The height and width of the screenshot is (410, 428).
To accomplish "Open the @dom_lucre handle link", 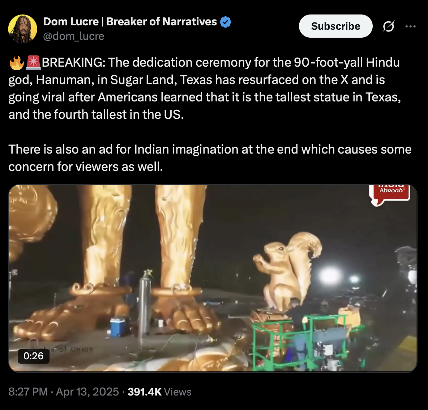I will pos(73,36).
